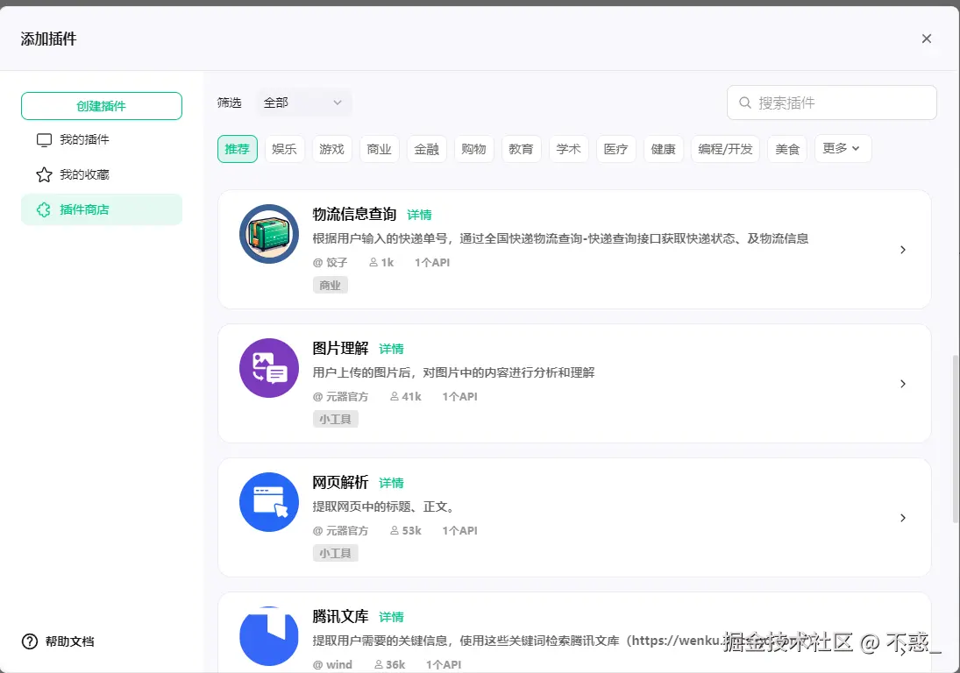The height and width of the screenshot is (673, 960).
Task: Expand the 更多 category dropdown
Action: click(x=842, y=148)
